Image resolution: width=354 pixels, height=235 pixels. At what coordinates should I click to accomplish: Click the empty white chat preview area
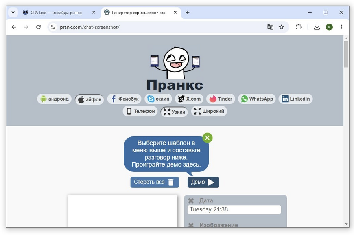click(x=123, y=211)
